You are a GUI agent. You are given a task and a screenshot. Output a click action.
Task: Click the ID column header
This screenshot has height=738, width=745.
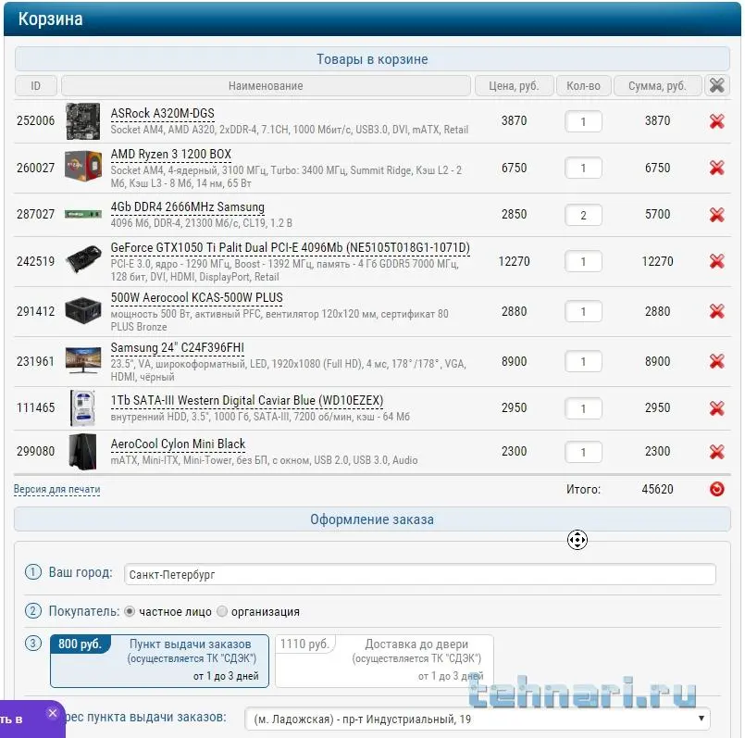pos(36,85)
